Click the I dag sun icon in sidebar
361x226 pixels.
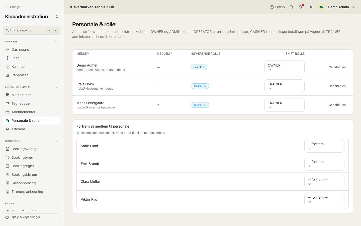pyautogui.click(x=8, y=58)
